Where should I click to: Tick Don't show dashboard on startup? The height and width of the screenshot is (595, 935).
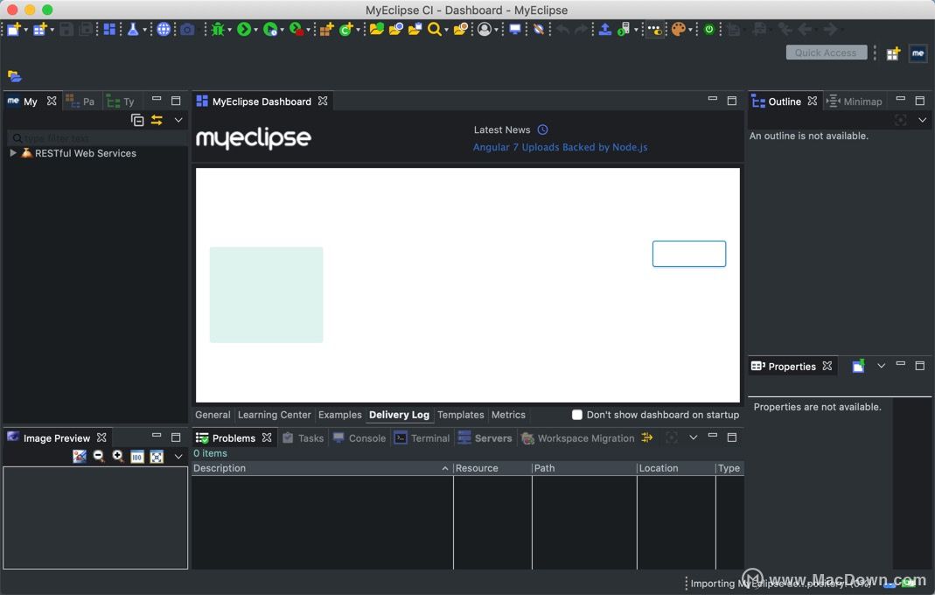[576, 415]
